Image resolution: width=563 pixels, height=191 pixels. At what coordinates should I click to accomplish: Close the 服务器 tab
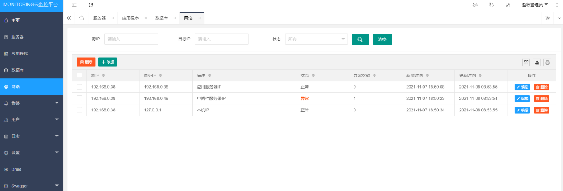[112, 18]
